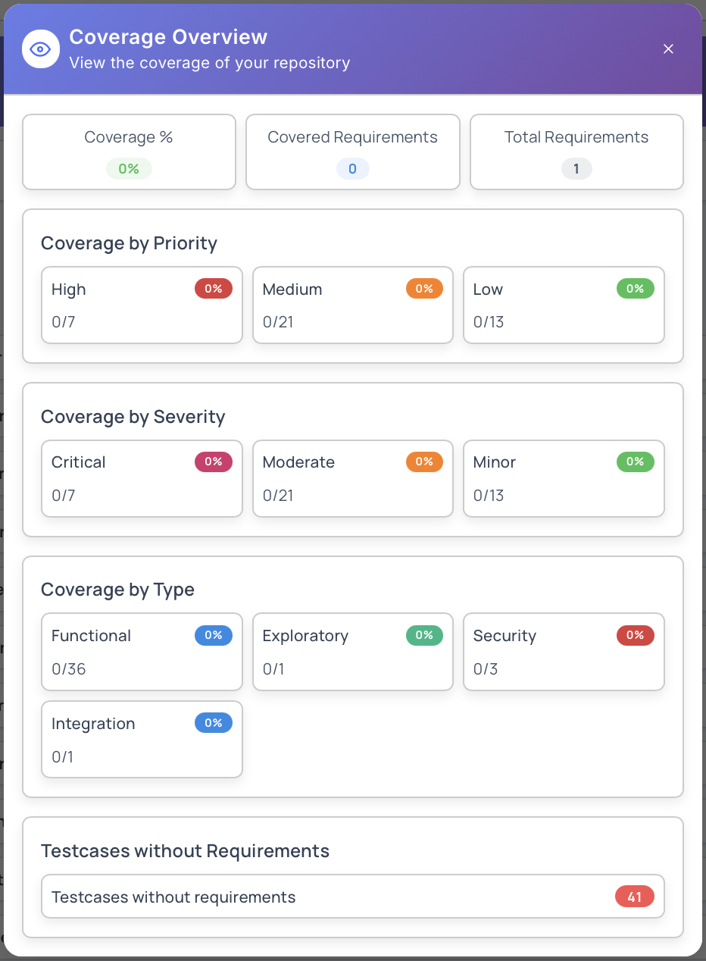Click the Covered Requirements count pill
The width and height of the screenshot is (706, 961).
click(x=352, y=168)
